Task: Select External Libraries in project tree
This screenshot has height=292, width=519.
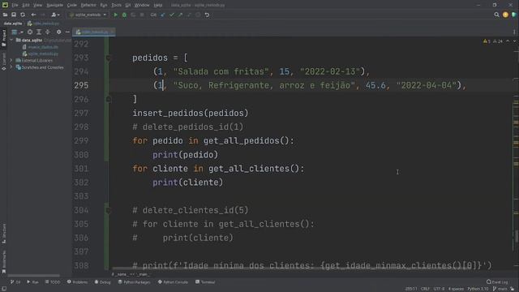Action: coord(36,61)
